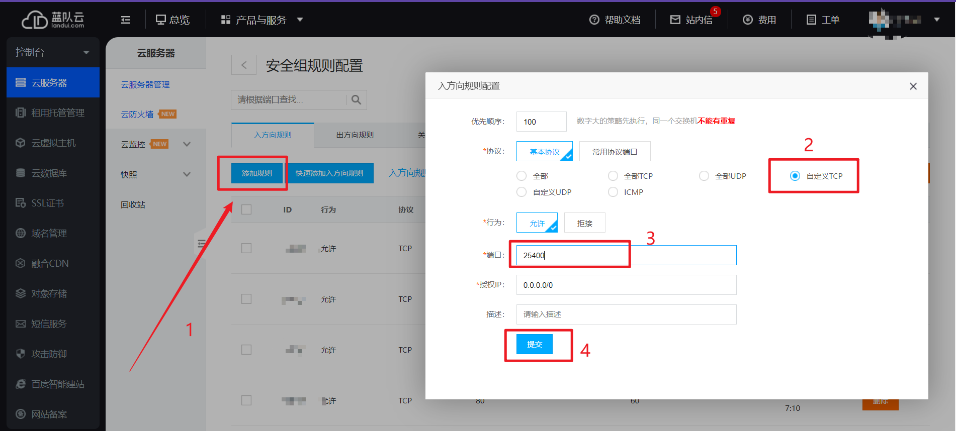This screenshot has height=431, width=956.
Task: Select the 自定义UDP radio option
Action: click(522, 192)
